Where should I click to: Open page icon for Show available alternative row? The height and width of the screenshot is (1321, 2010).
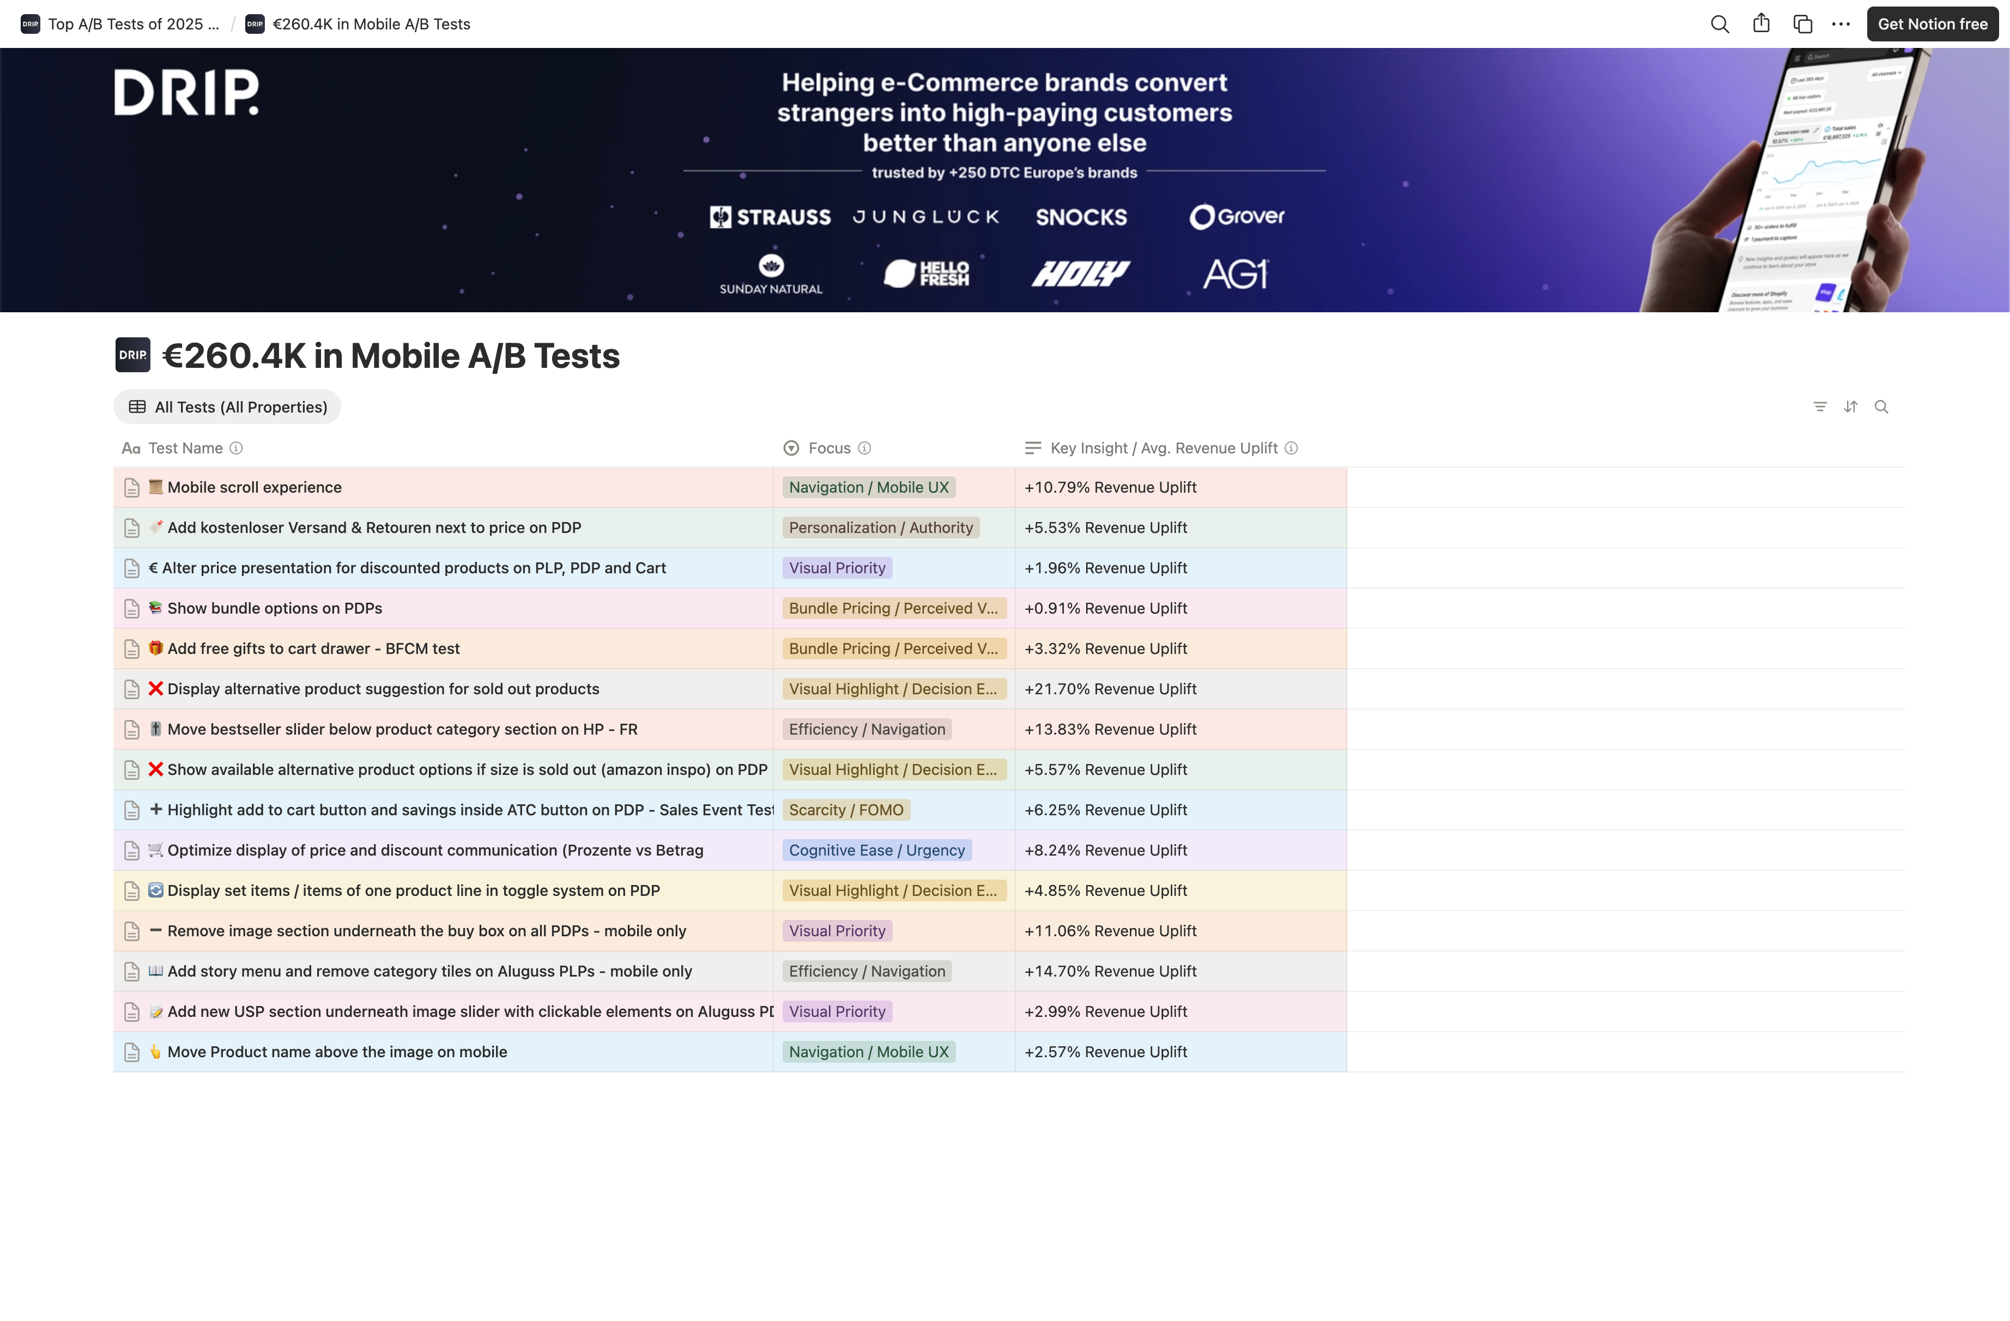[x=132, y=770]
